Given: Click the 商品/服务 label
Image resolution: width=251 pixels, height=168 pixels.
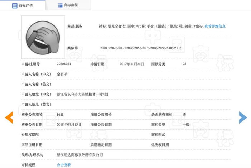Looking at the screenshot, I should [x=75, y=26].
